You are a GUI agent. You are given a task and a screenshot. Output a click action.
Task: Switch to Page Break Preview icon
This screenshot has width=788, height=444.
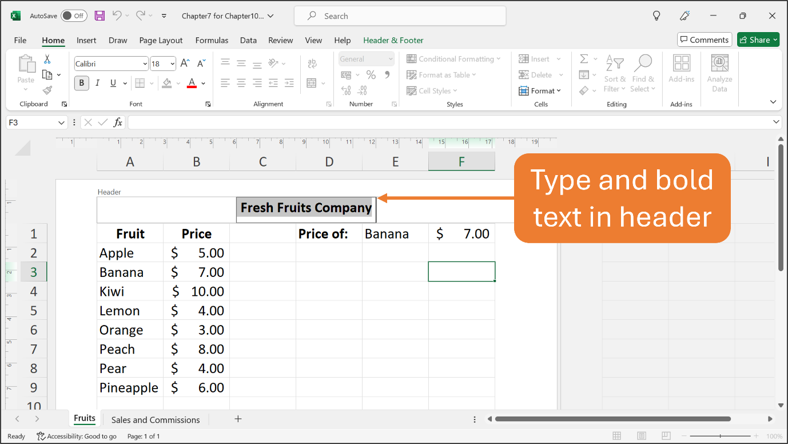[x=667, y=436]
